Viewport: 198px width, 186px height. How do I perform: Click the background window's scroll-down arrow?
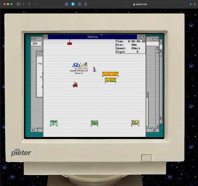(157, 127)
